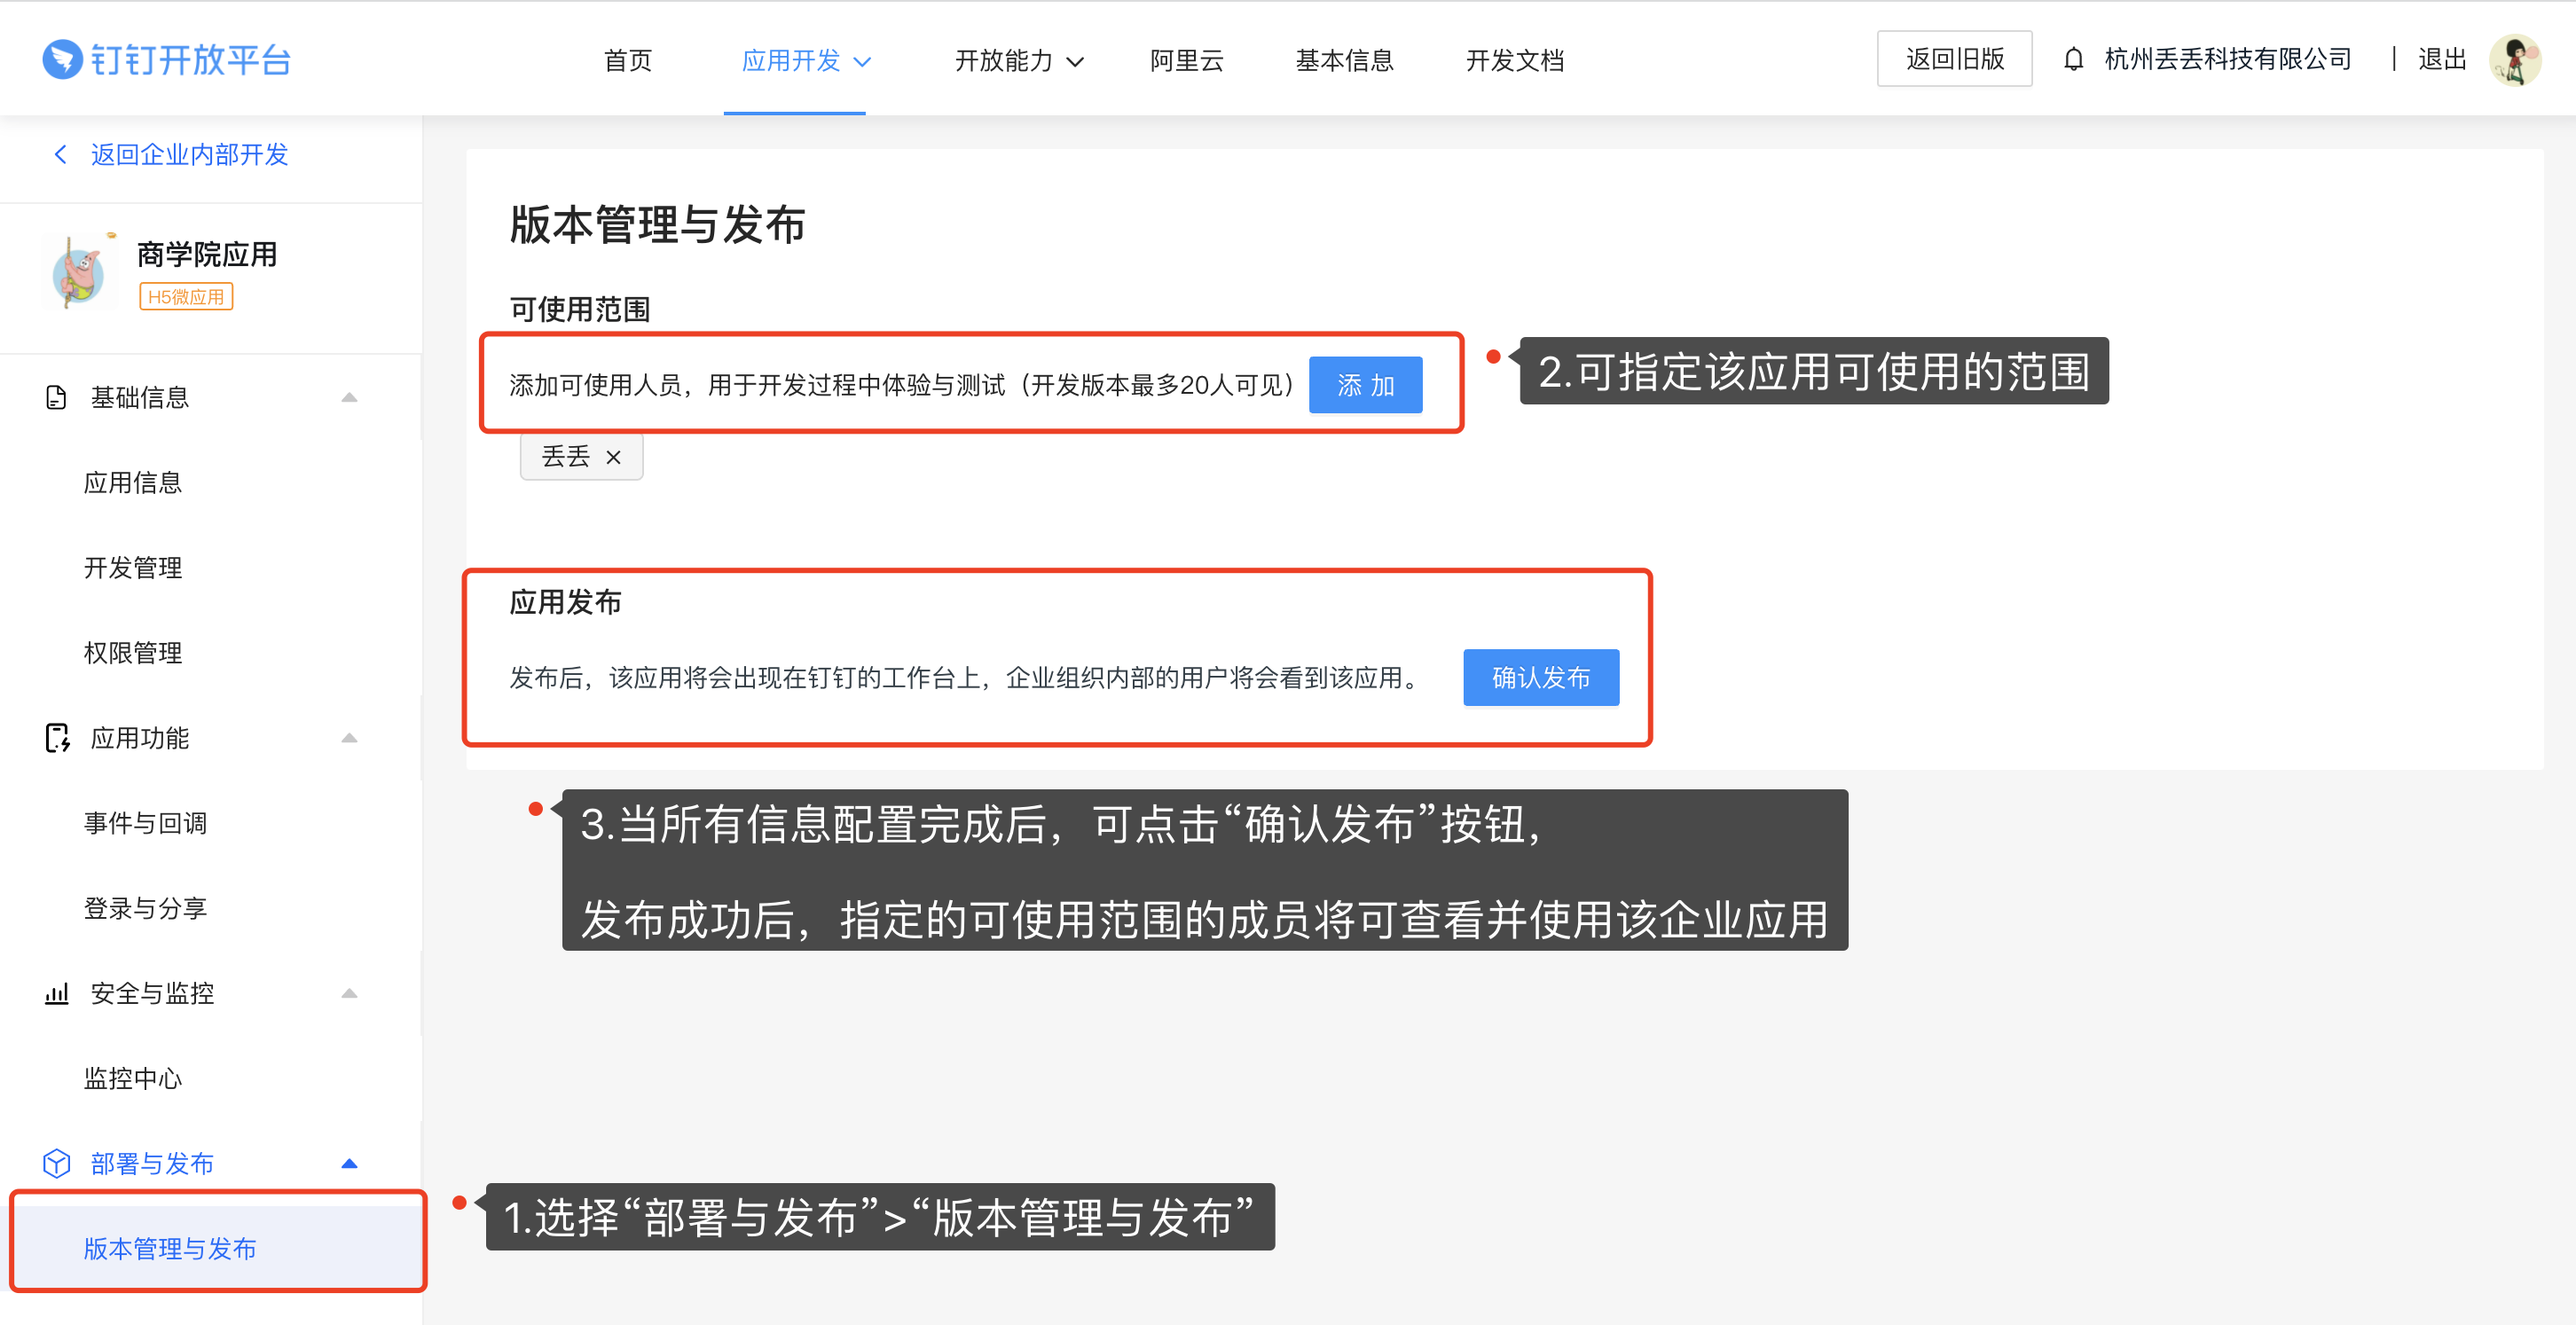Open the 开放能力 dropdown chevron

coord(1075,62)
